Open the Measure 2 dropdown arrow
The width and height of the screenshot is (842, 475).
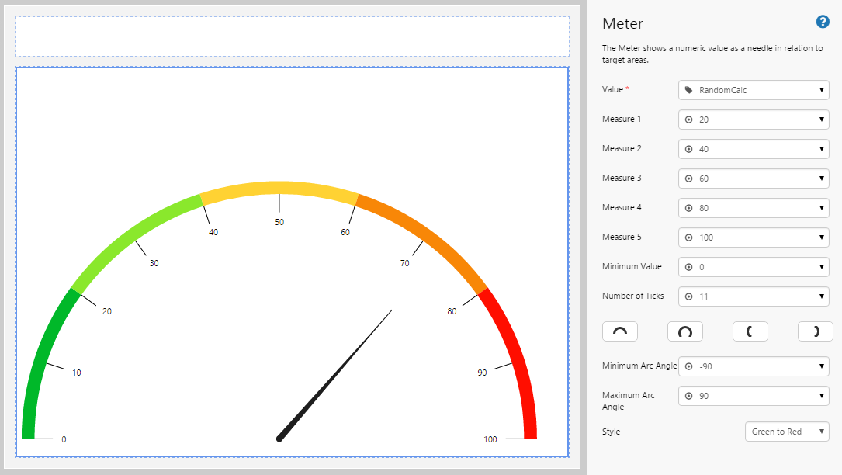tap(822, 149)
